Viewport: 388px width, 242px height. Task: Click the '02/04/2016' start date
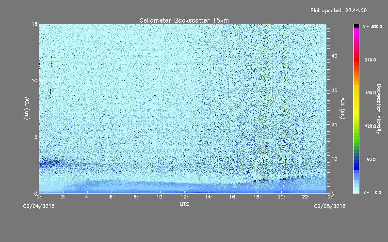39,206
